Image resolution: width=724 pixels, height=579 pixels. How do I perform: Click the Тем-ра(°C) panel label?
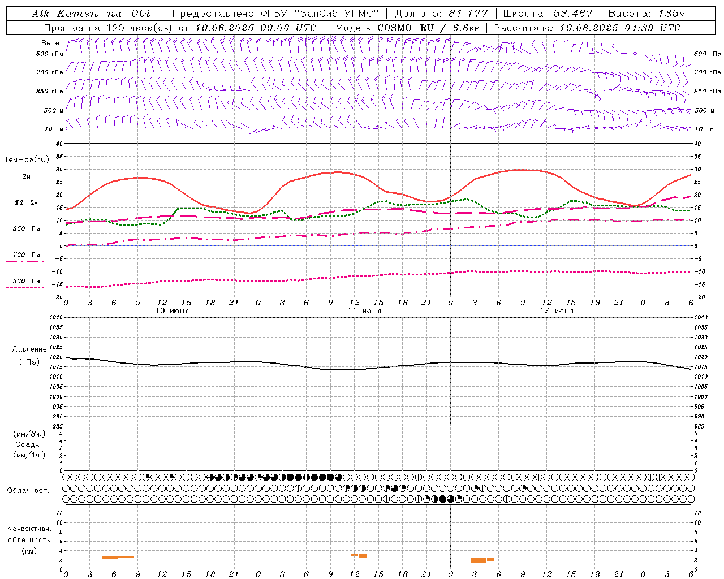click(27, 160)
